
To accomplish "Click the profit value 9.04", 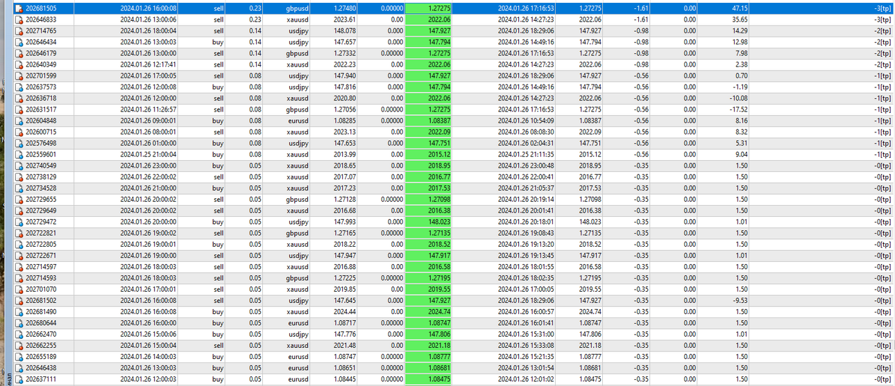I will (x=742, y=155).
